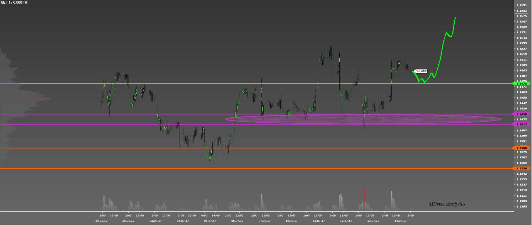
Task: Click the orange 1.1350 price level tag
Action: click(521, 169)
